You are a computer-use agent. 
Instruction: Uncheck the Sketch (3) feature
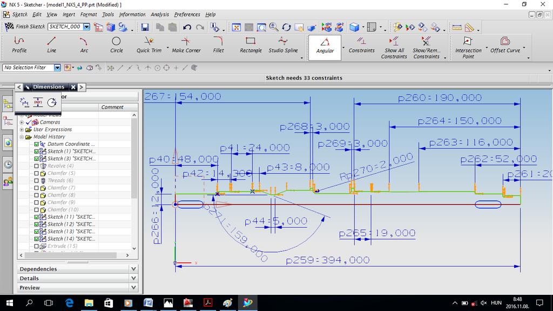click(x=36, y=159)
